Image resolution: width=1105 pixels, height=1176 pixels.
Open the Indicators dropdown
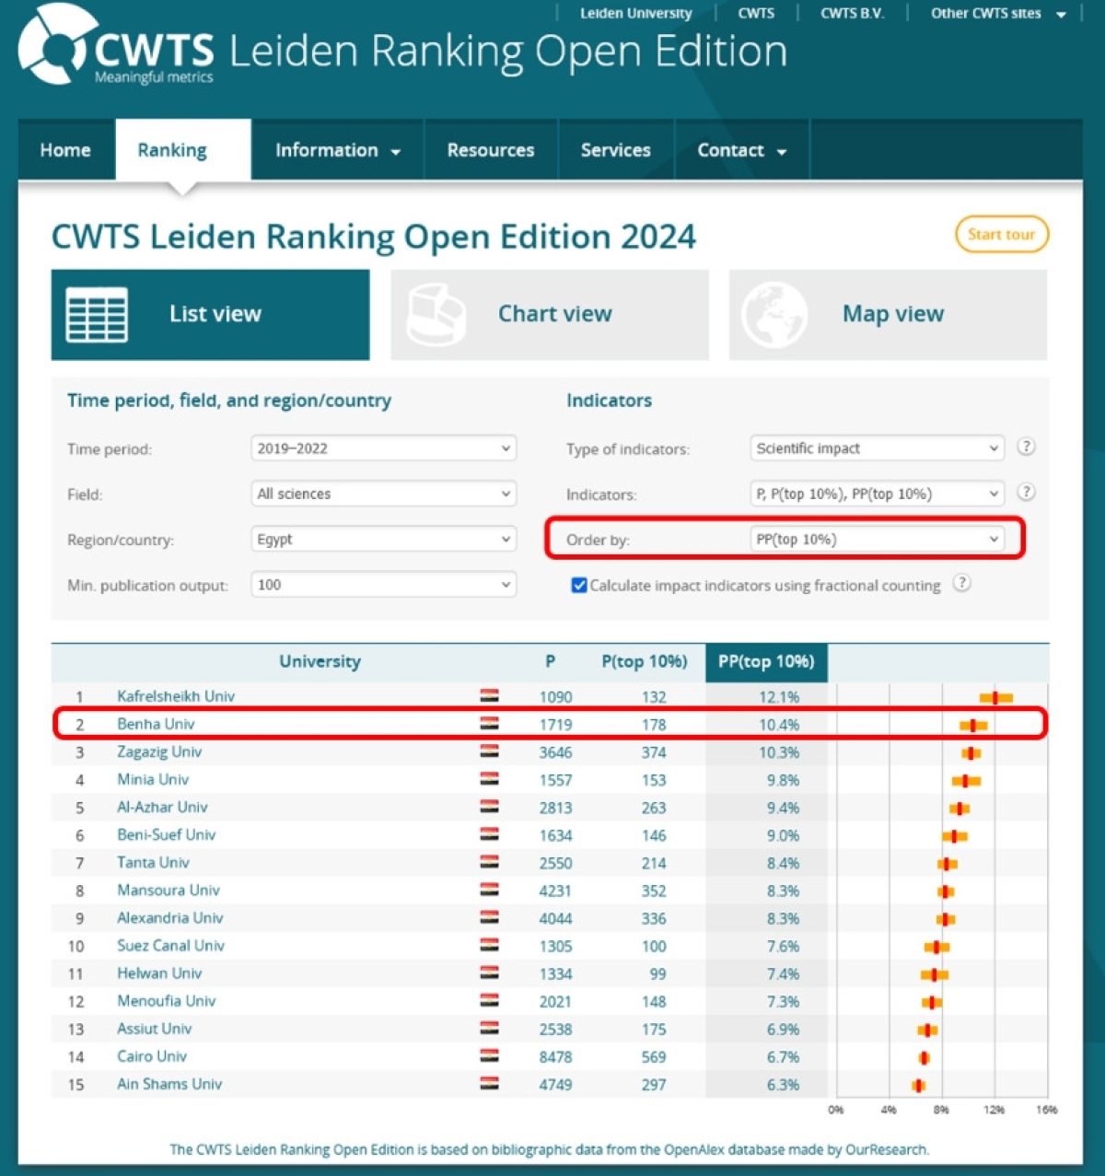coord(877,494)
